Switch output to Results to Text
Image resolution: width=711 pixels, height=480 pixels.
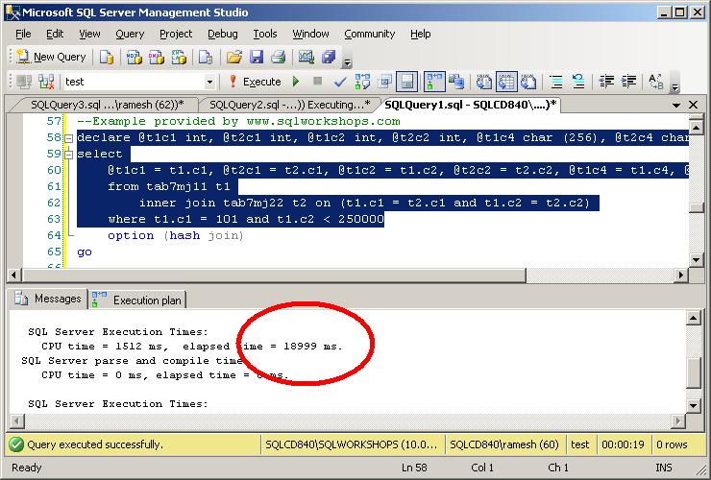(x=484, y=82)
